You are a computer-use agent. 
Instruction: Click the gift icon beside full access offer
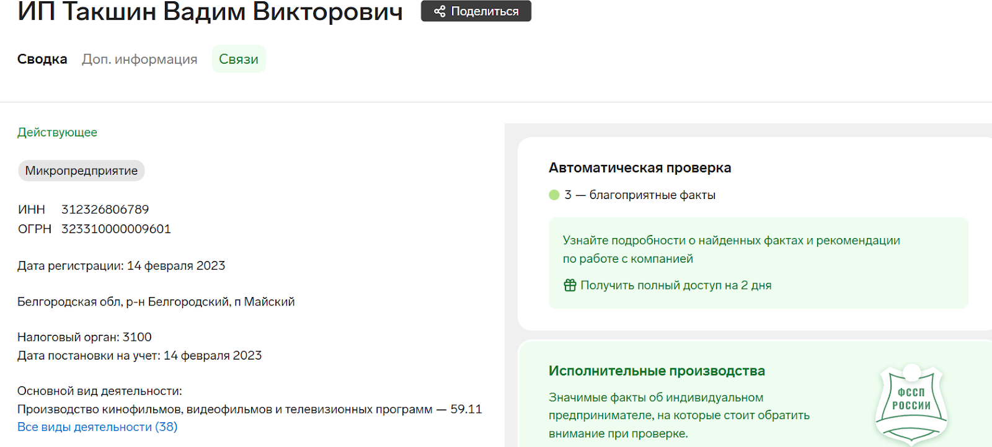tap(570, 285)
